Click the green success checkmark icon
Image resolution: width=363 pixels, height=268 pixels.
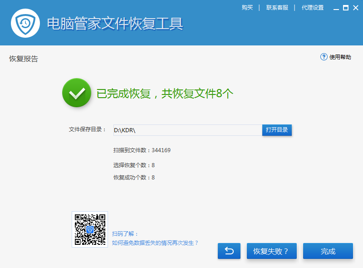pos(77,93)
